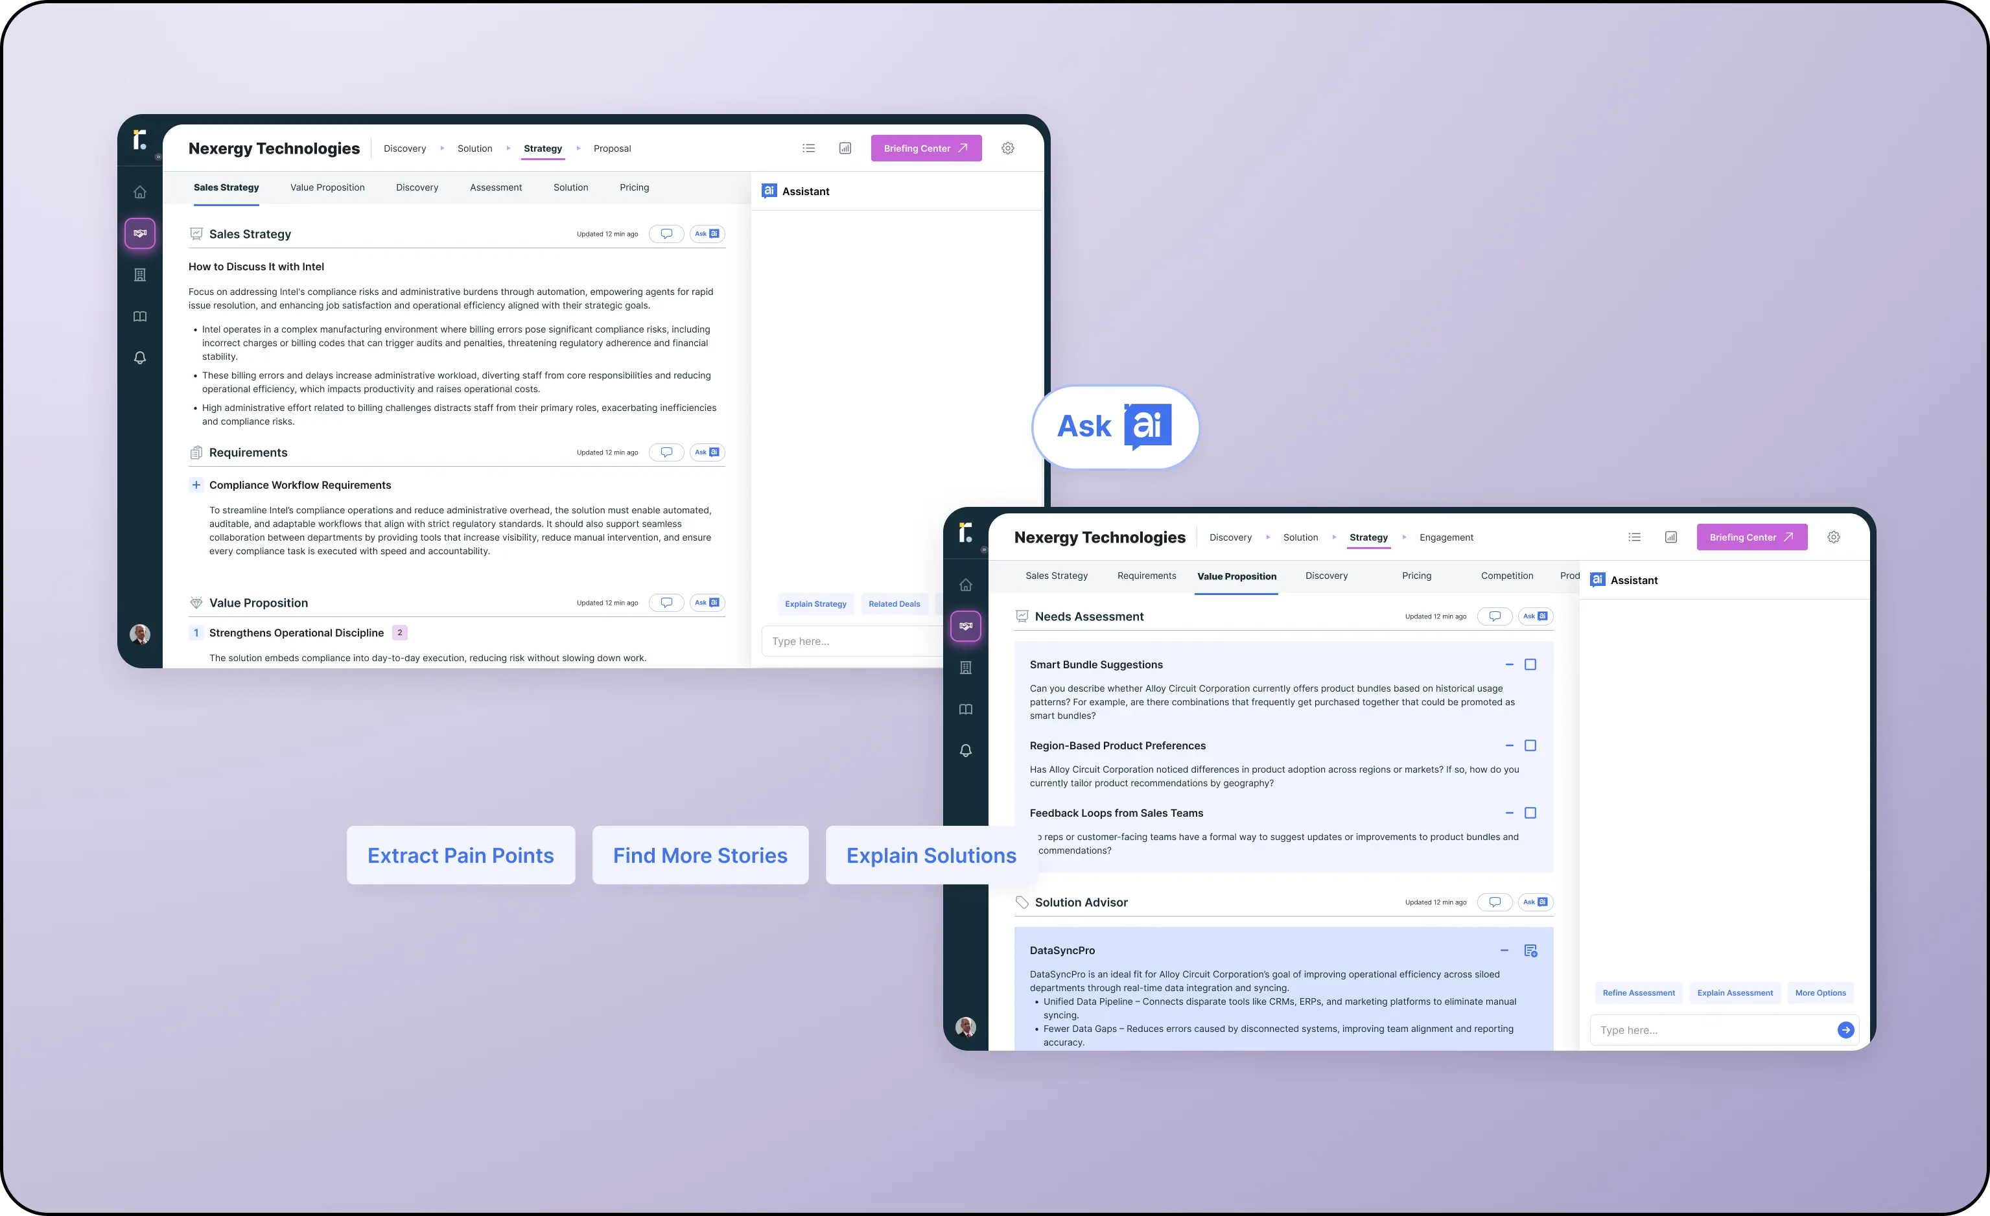Open user avatar in Needs Assessment window sidebar
Screen dimensions: 1990x1216
tap(965, 1027)
